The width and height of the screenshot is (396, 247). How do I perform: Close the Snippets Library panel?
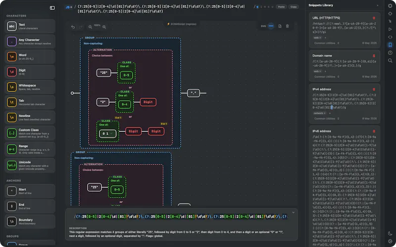378,5
